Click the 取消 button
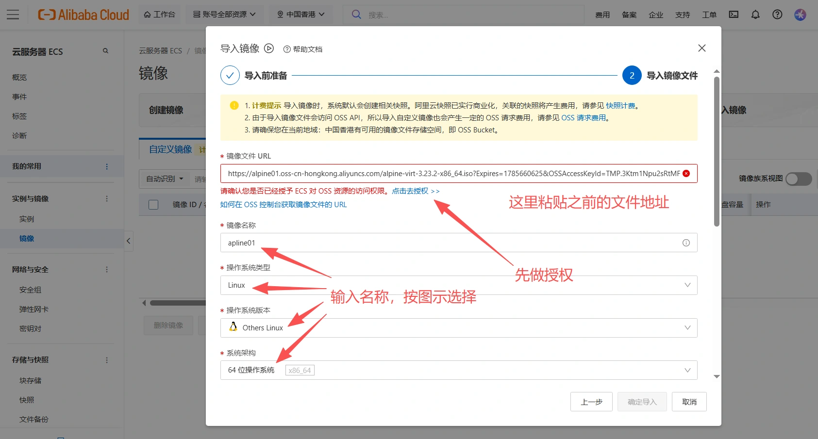Viewport: 818px width, 439px height. tap(689, 402)
